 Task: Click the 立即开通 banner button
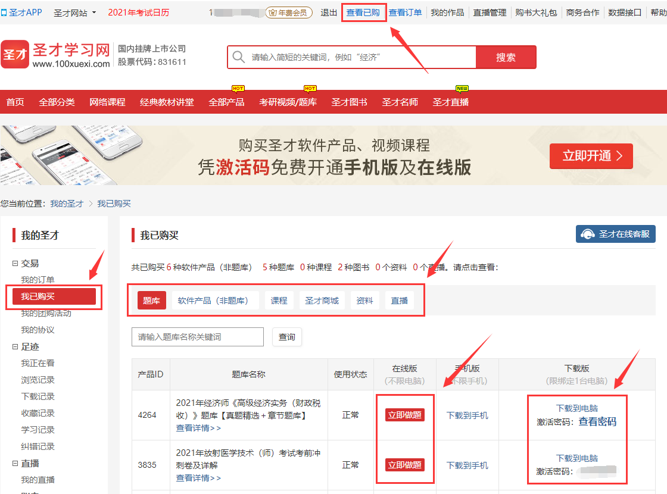(x=591, y=156)
